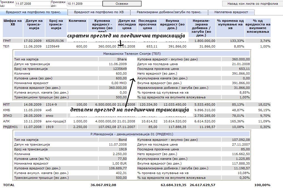Select the Вредност на портфолио по транс. tab

coord(34,12)
